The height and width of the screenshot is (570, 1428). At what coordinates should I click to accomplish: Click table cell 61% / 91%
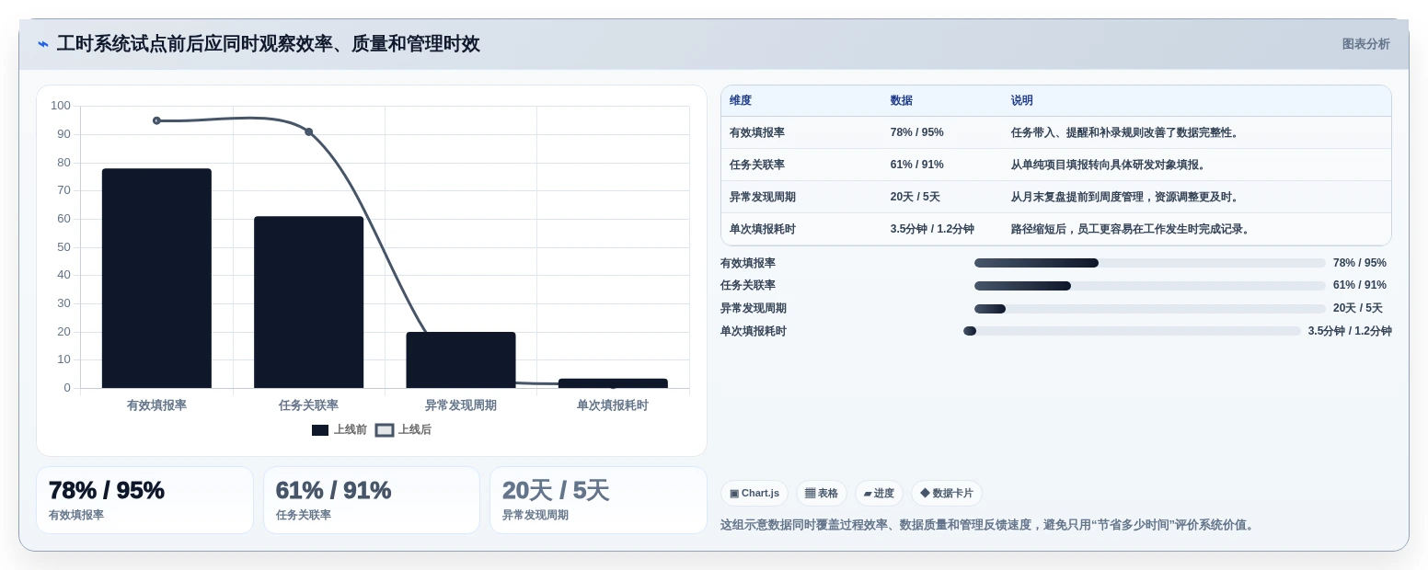coord(917,165)
